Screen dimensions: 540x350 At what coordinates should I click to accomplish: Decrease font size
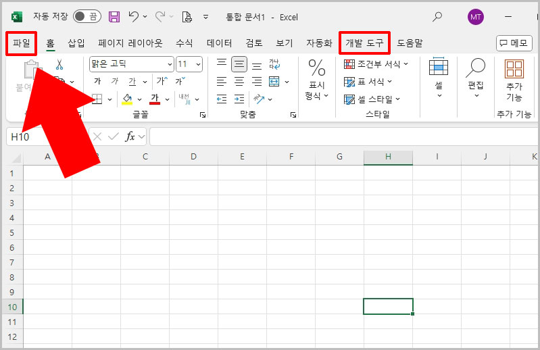click(x=180, y=81)
